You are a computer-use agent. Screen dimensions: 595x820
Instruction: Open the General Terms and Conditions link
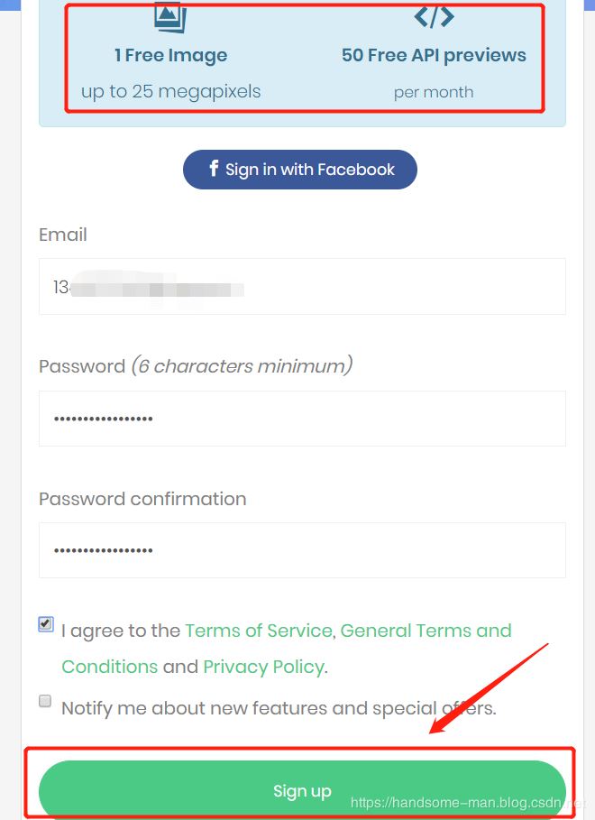pos(426,631)
